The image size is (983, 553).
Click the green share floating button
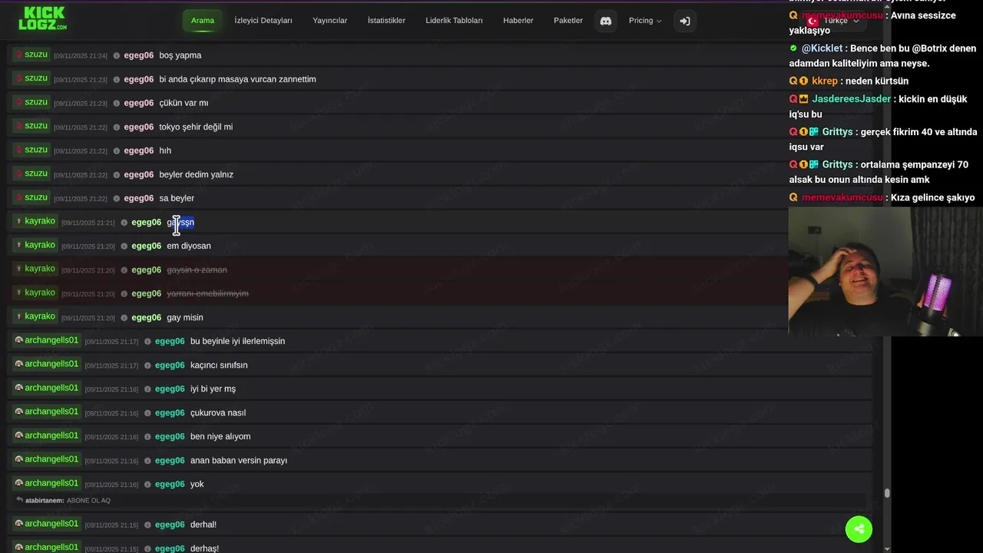point(859,529)
